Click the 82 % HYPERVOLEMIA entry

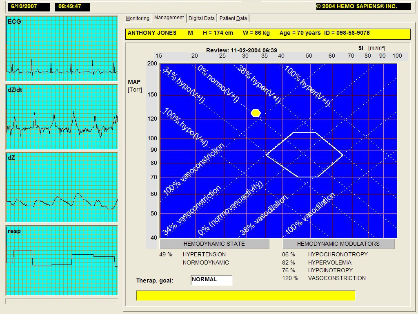317,263
